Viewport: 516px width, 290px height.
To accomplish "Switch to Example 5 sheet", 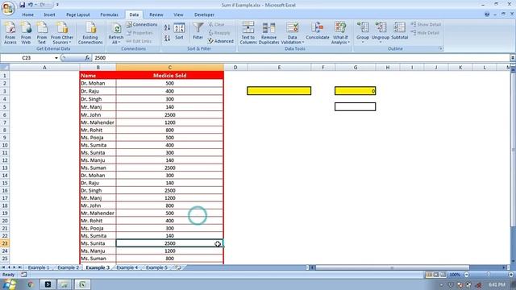I will 156,267.
